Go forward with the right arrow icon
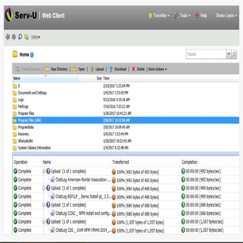243x243 pixels. coord(14,37)
